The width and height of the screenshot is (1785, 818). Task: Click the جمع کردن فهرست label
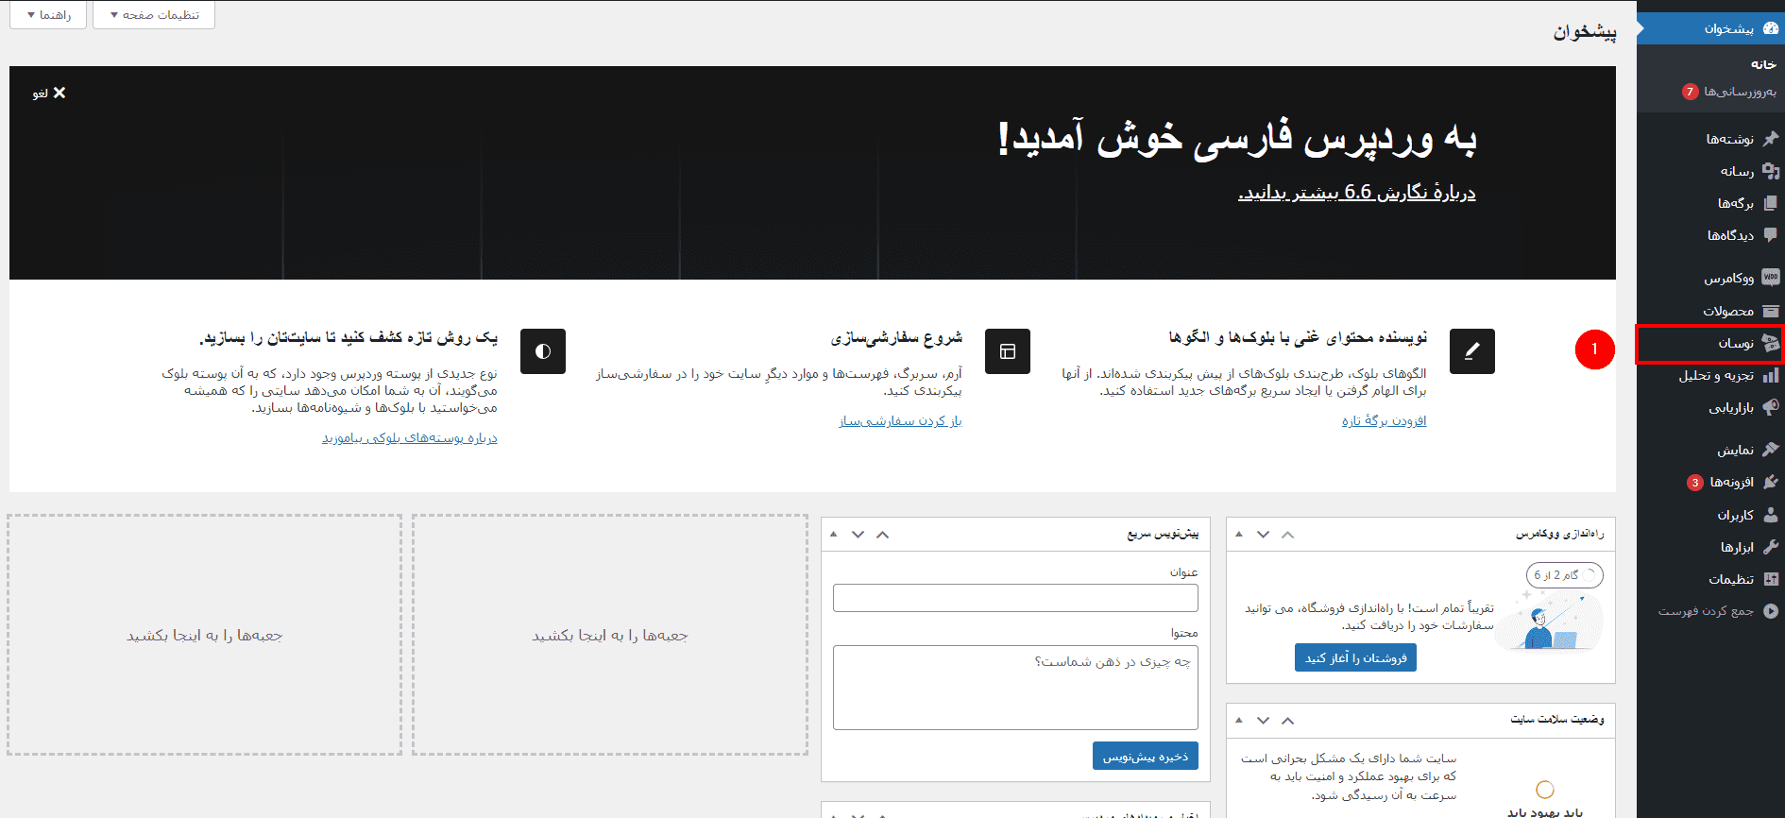click(x=1706, y=611)
